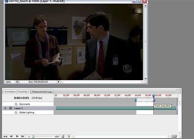Click the work area start handle
The image size is (194, 139).
(x=136, y=100)
